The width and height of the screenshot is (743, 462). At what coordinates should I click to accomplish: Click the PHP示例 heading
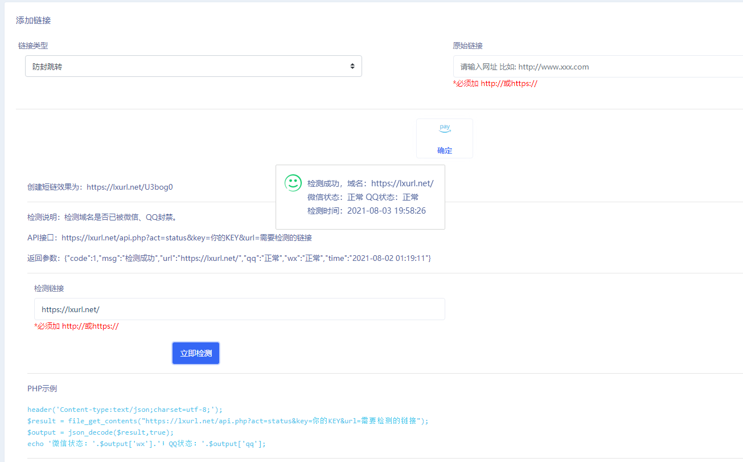click(42, 389)
